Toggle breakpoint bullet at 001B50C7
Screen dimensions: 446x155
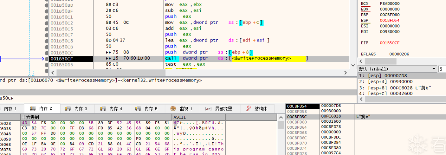(47, 35)
